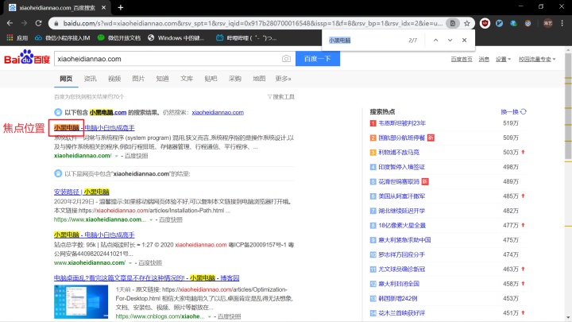Go back with browser back arrow
The height and width of the screenshot is (322, 572).
[x=10, y=23]
